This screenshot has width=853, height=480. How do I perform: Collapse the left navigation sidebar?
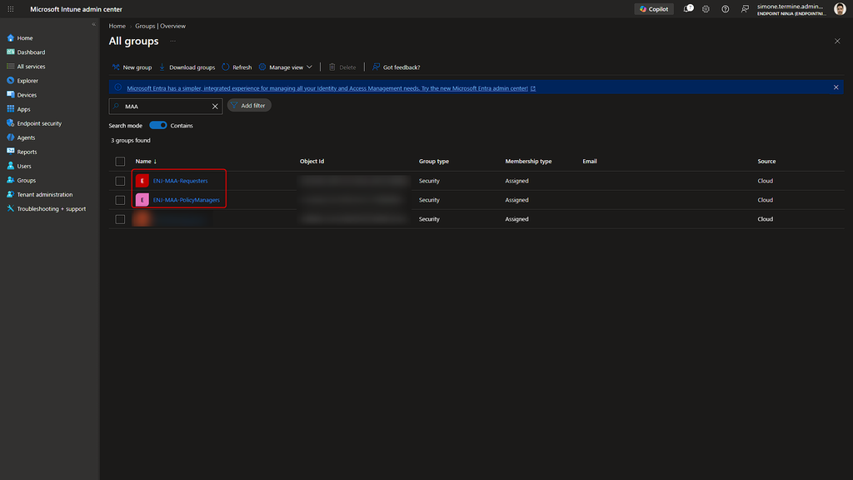coord(93,24)
